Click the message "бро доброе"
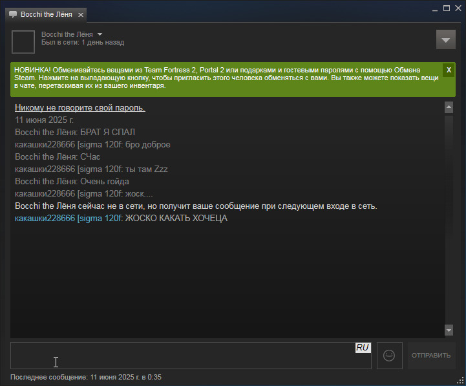466x386 pixels. tap(148, 145)
